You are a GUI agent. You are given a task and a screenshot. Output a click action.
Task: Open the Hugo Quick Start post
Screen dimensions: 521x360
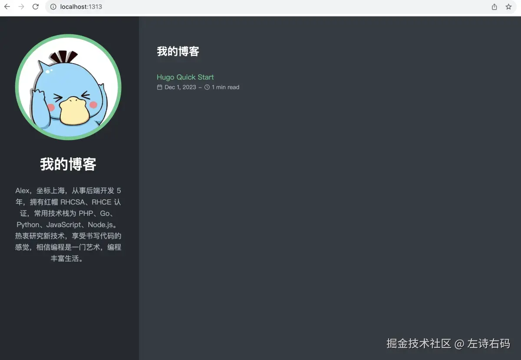click(x=185, y=77)
